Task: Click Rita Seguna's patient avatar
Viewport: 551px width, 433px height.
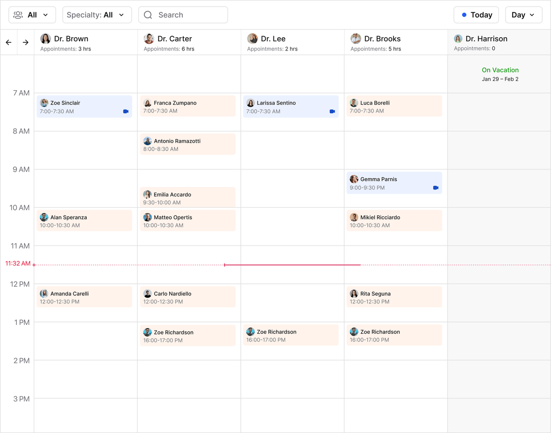Action: point(354,293)
